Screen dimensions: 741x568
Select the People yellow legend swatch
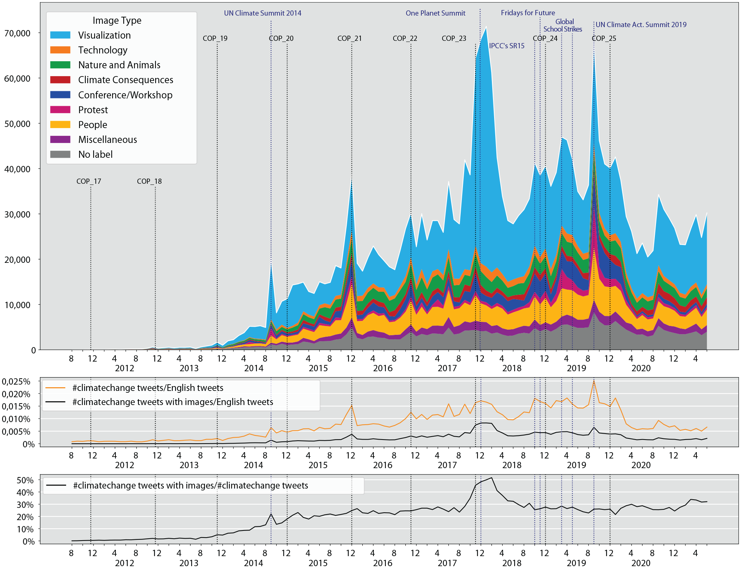[60, 124]
